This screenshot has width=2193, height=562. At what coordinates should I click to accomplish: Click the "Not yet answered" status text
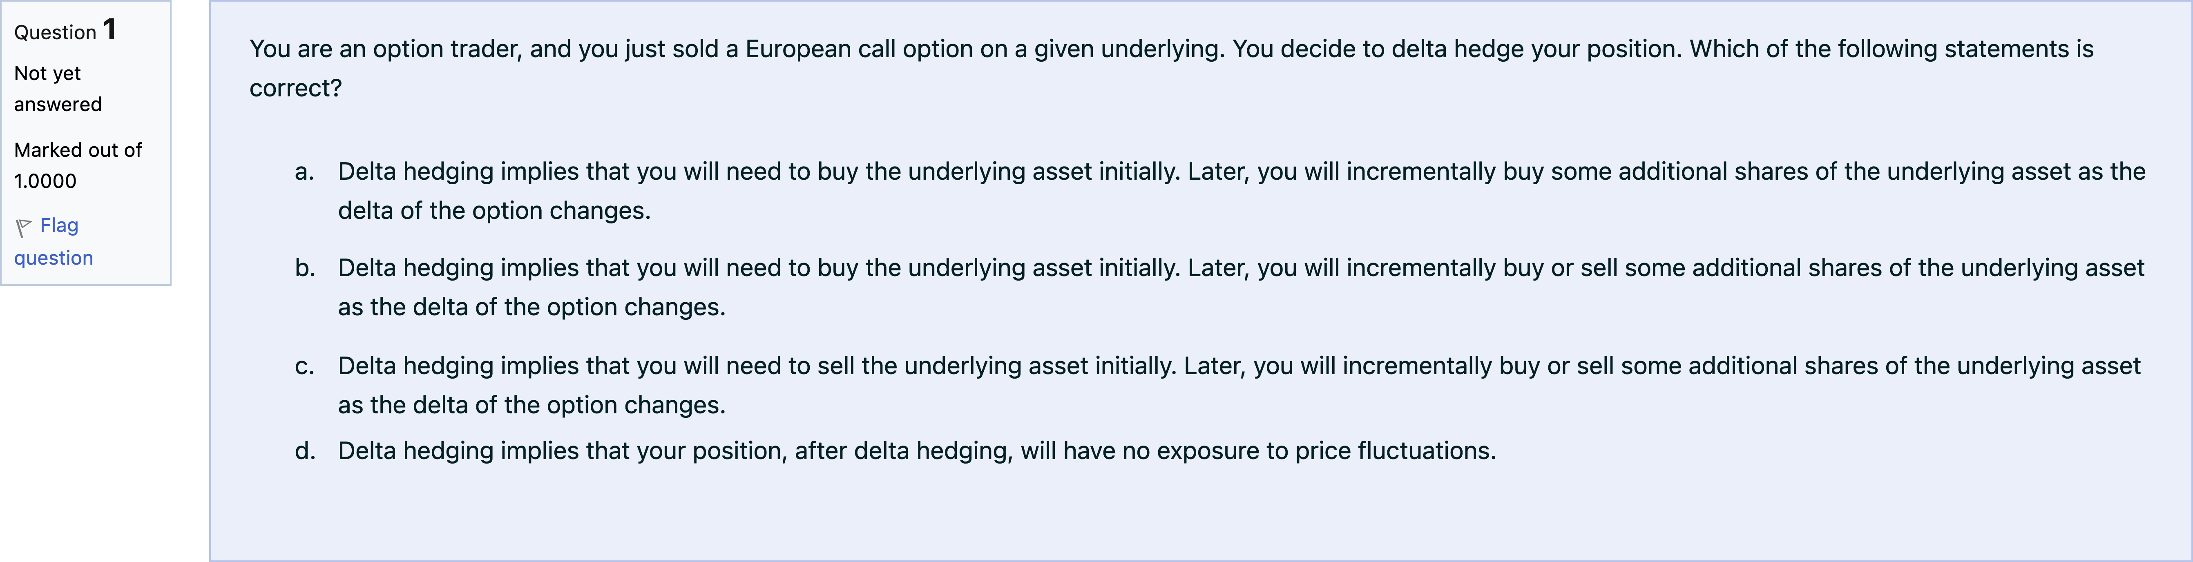pyautogui.click(x=57, y=89)
